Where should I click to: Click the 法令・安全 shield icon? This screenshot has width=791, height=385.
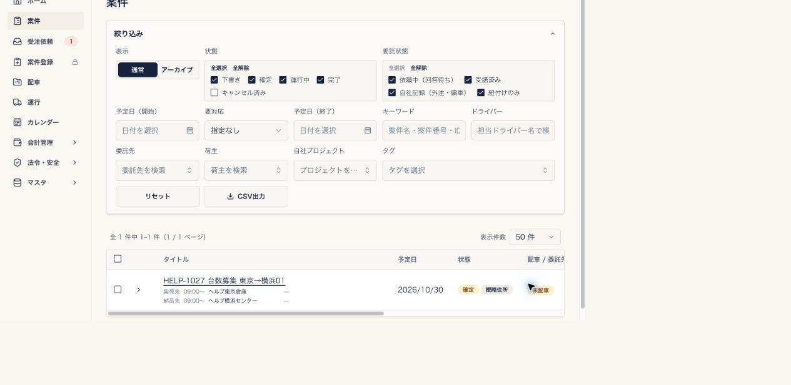18,163
